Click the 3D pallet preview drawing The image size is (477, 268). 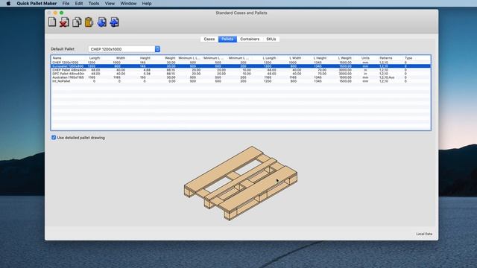point(241,183)
